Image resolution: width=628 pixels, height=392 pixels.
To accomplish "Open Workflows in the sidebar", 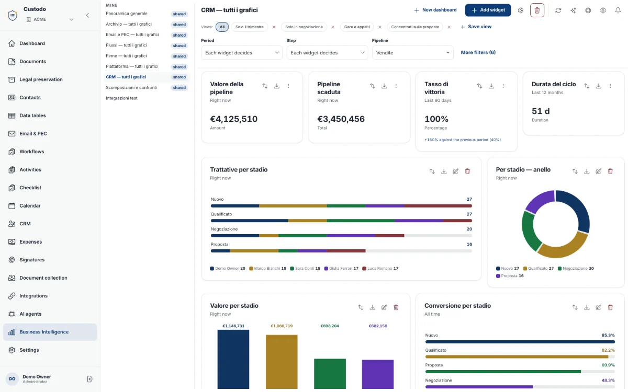I will 50,152.
